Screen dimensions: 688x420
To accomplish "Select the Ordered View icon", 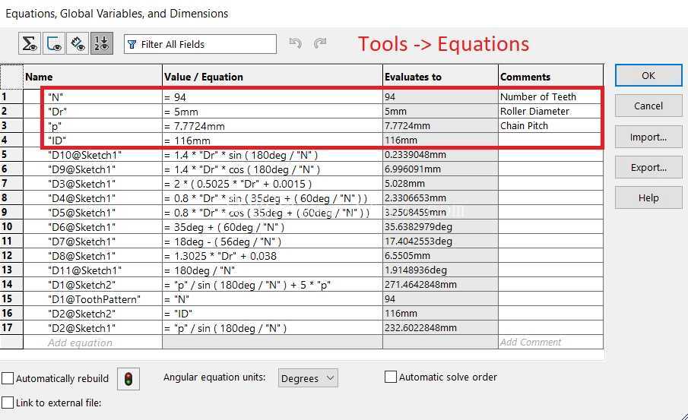I will click(102, 43).
